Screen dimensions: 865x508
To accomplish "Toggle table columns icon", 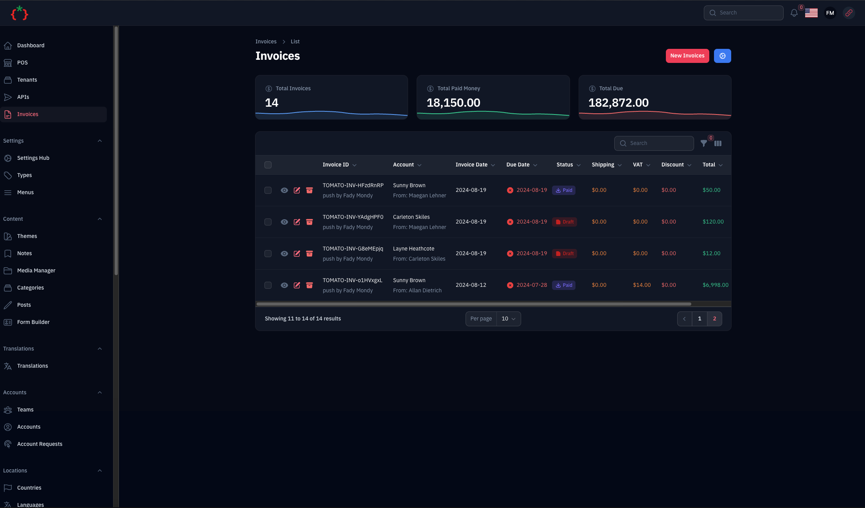I will 718,143.
